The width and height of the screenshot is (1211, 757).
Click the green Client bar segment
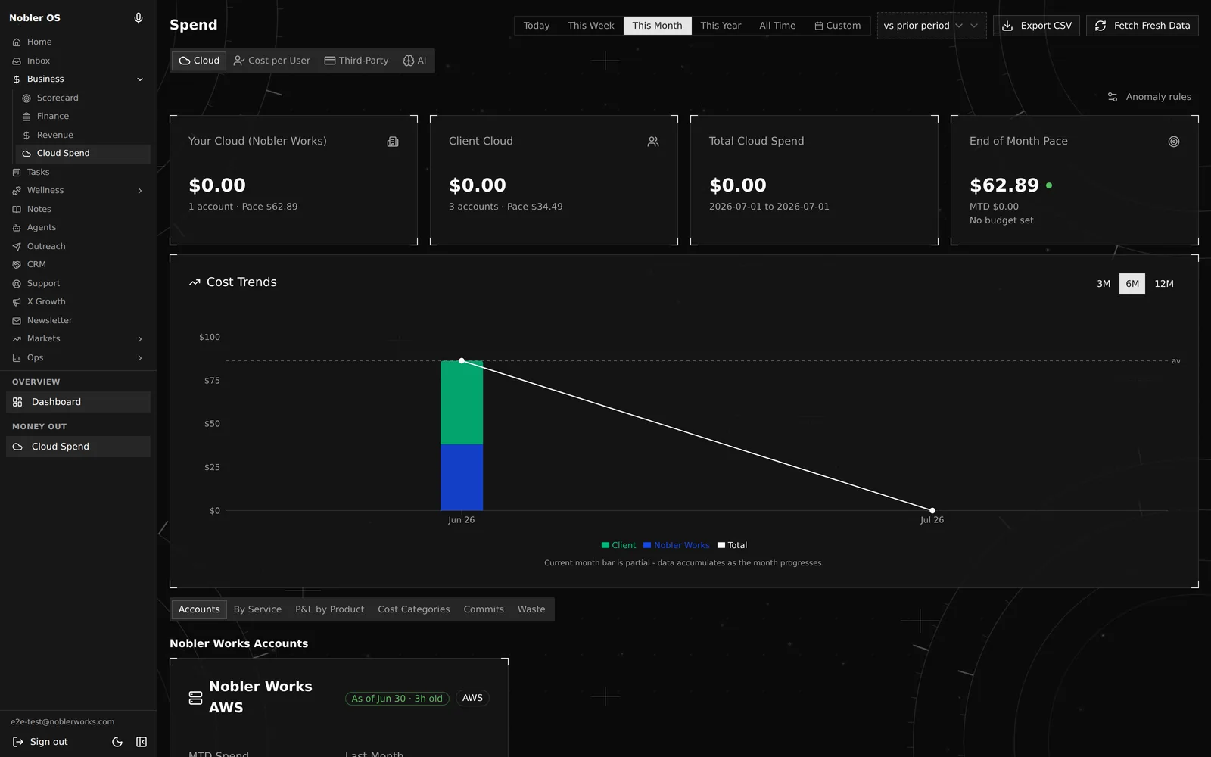462,403
